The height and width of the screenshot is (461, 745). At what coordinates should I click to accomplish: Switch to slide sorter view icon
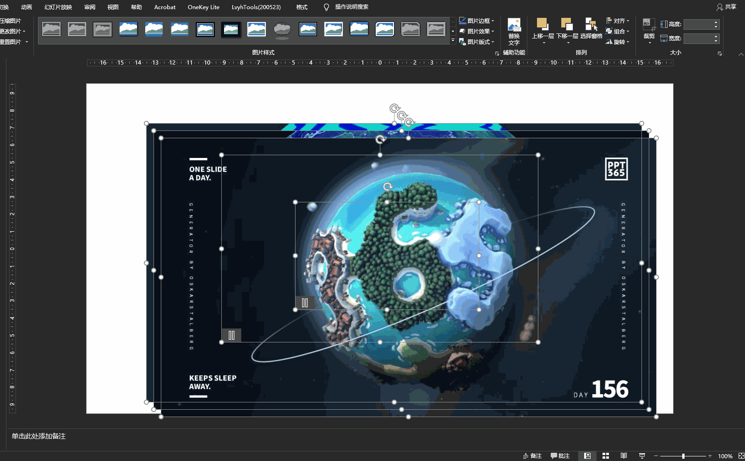pos(606,456)
